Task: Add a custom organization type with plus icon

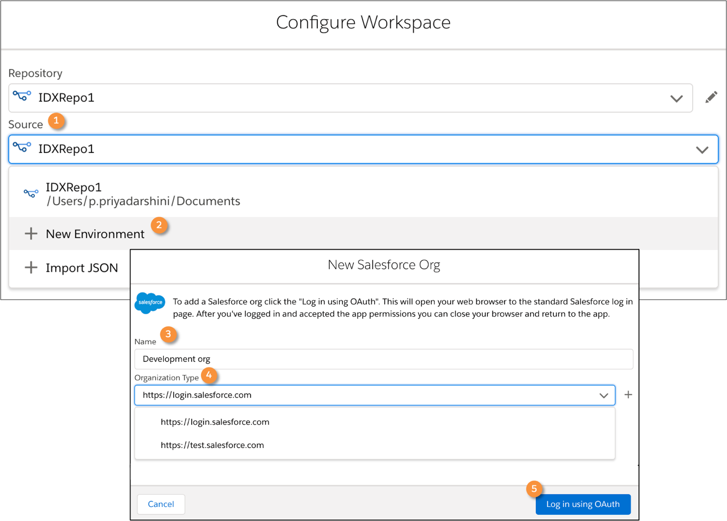Action: (628, 395)
